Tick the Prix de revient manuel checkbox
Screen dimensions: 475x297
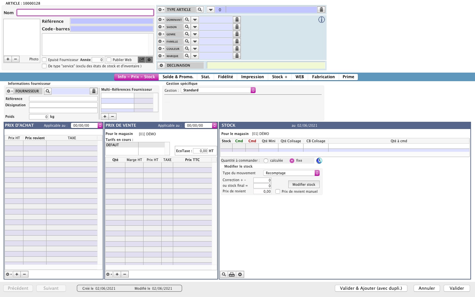click(278, 191)
